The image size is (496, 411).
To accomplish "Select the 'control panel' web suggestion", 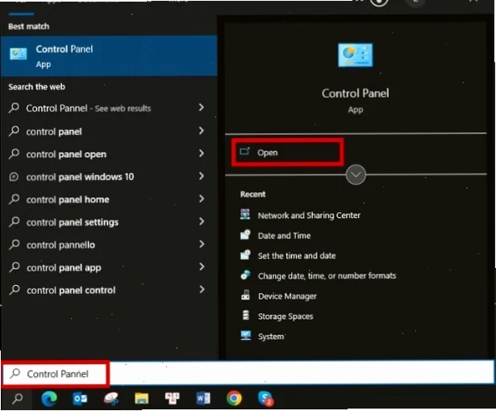I will [x=109, y=131].
